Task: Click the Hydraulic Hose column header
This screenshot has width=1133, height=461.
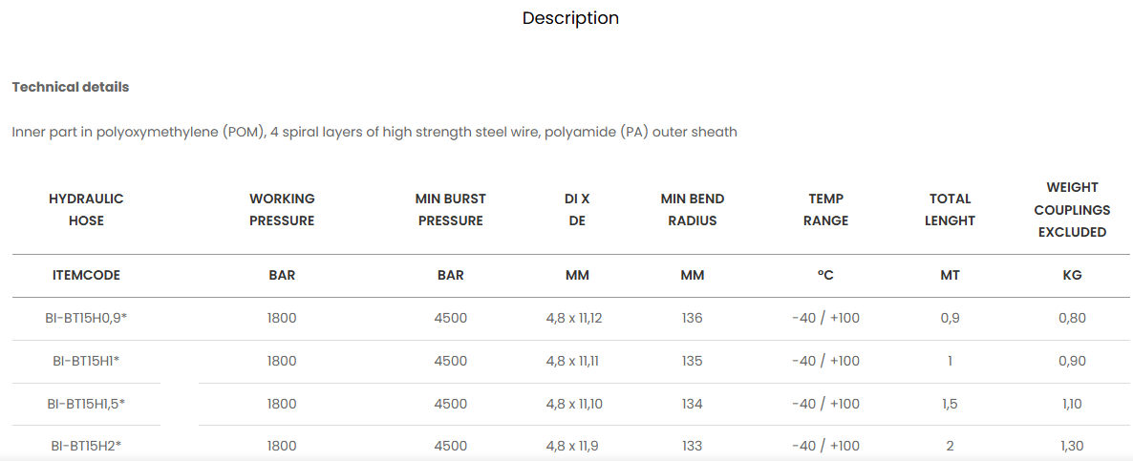Action: click(86, 210)
